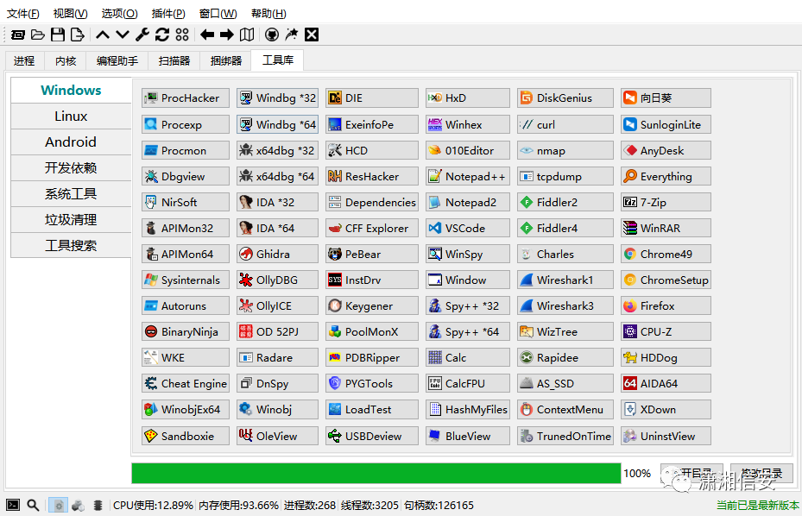
Task: Click the GitHub cat toolbar icon
Action: point(272,35)
